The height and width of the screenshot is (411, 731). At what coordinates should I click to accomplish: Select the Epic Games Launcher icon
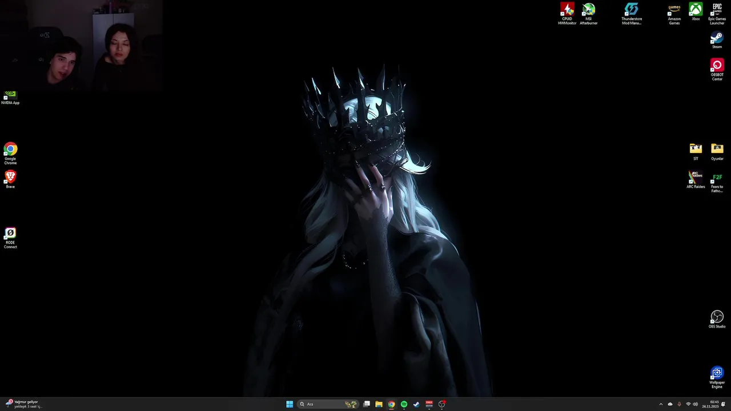click(717, 14)
